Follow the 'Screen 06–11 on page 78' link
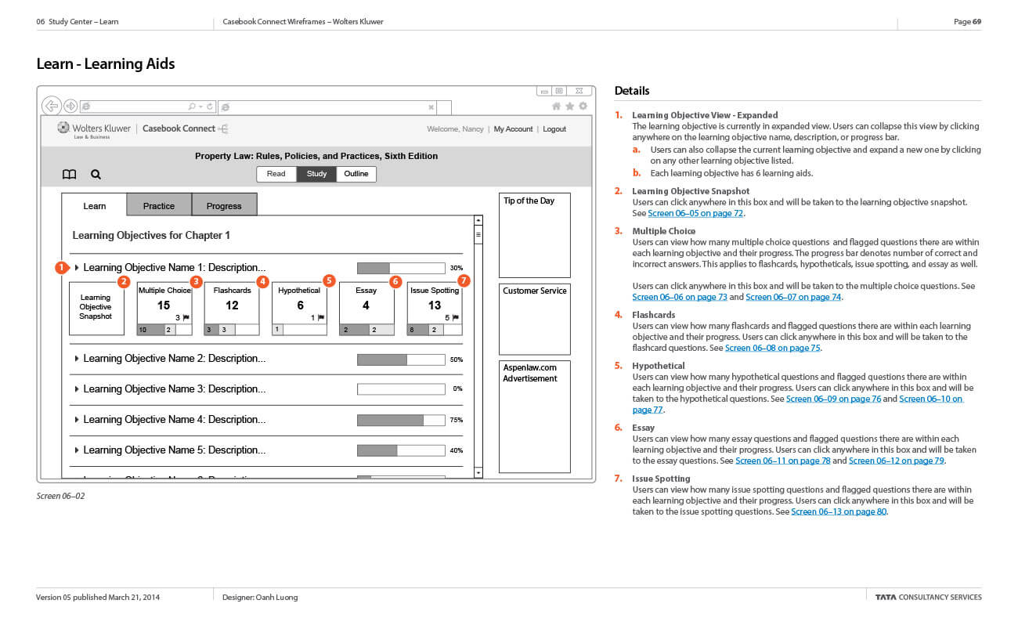The image size is (1018, 618). [783, 461]
